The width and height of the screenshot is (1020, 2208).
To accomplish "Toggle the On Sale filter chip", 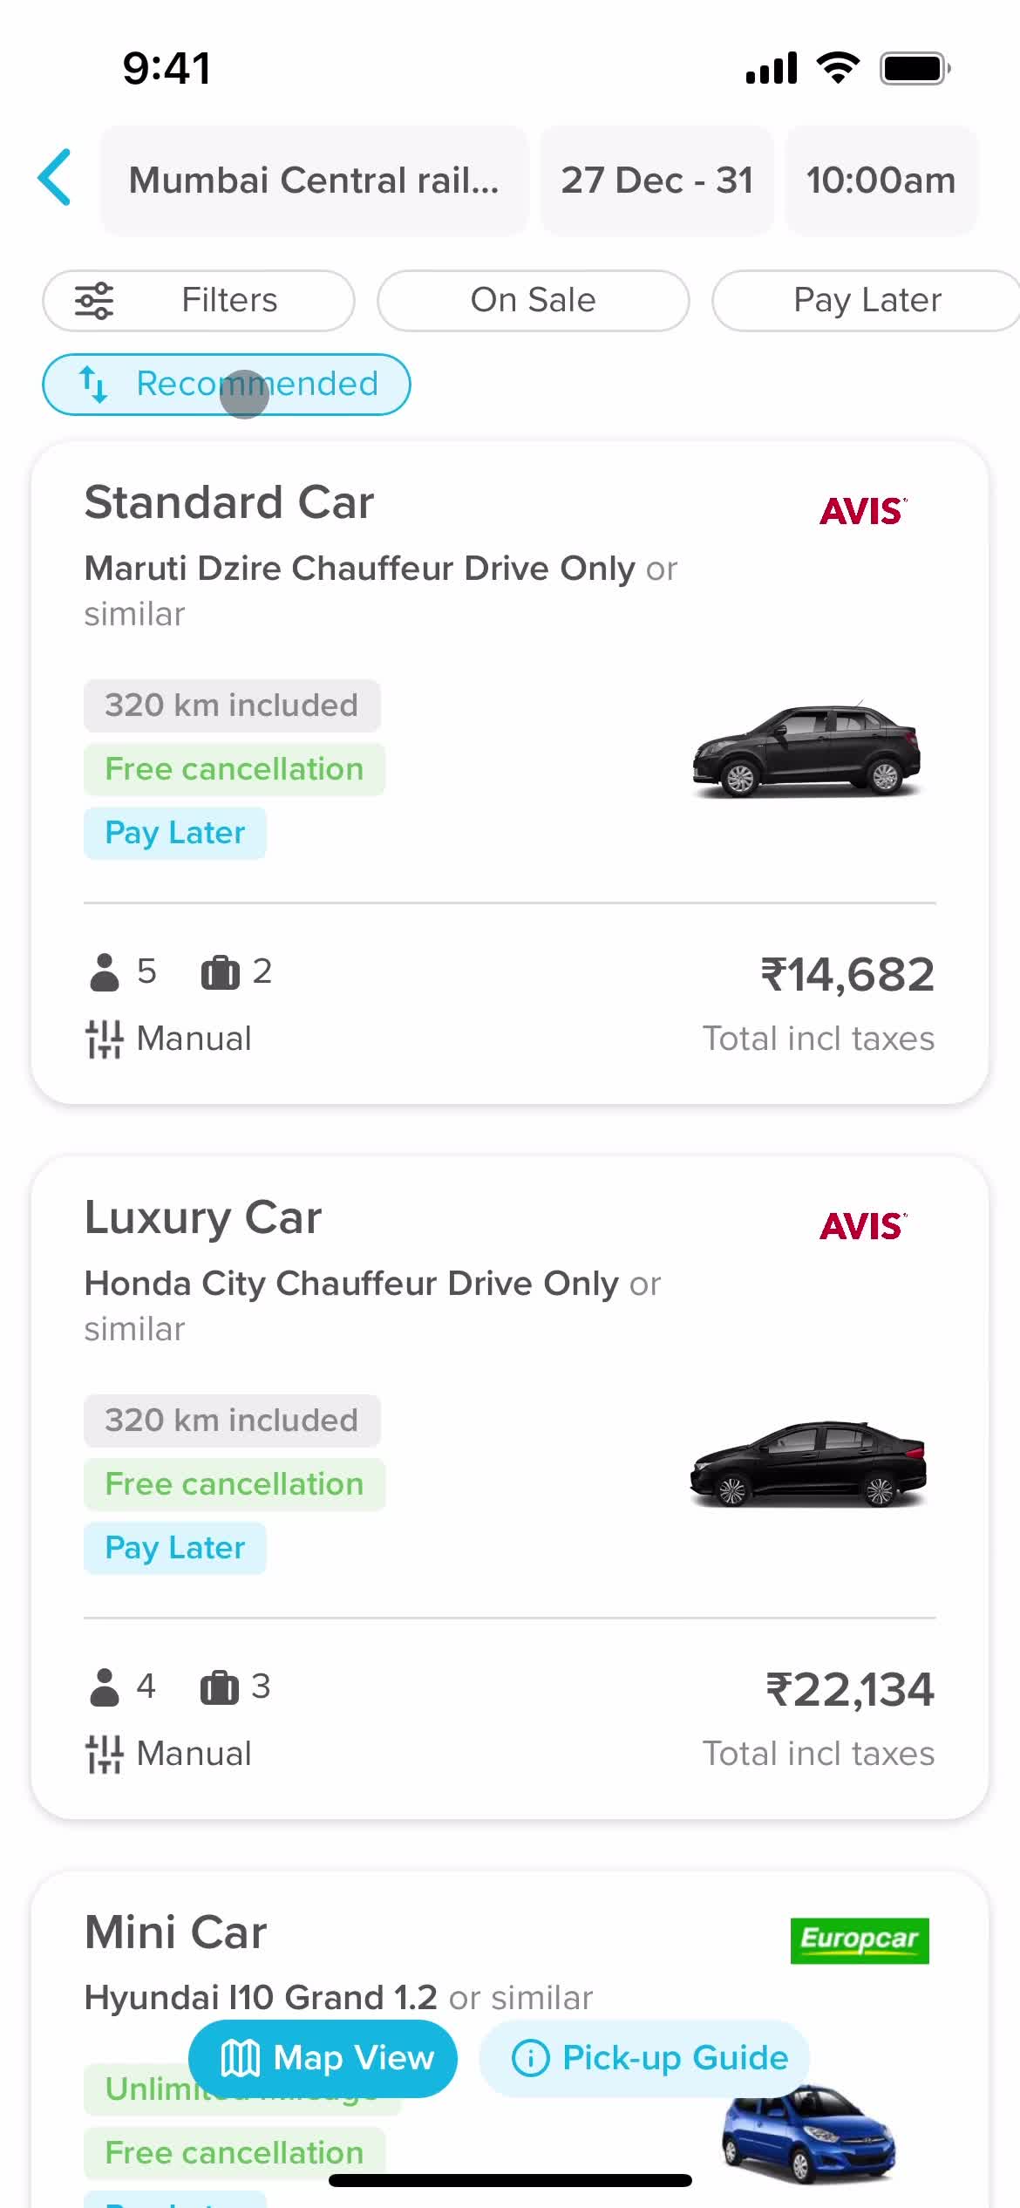I will pyautogui.click(x=533, y=301).
